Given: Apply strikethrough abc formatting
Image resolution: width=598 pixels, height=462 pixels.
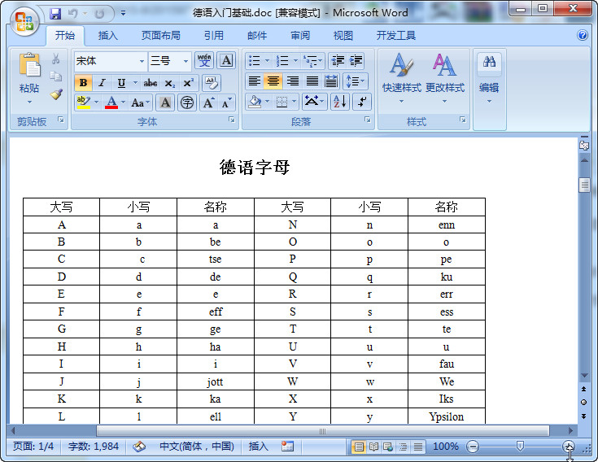Looking at the screenshot, I should [x=151, y=83].
